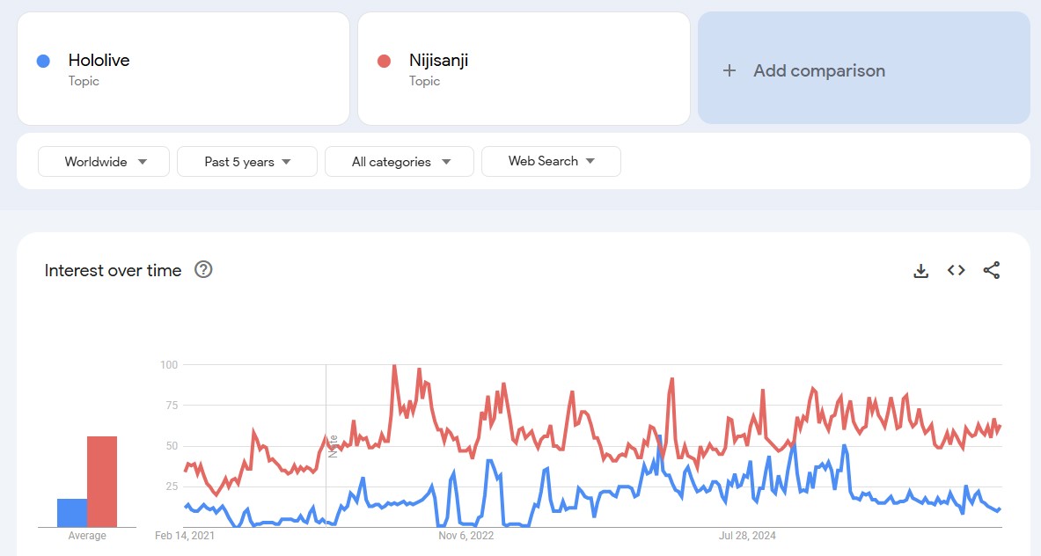Click the Feb 14, 2021 axis label
Viewport: 1041px width, 556px height.
pyautogui.click(x=185, y=536)
